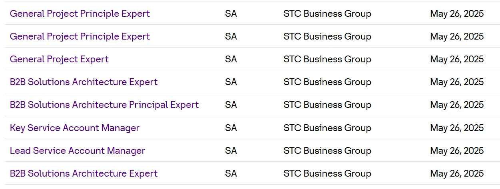The width and height of the screenshot is (500, 189).
Task: Open the first General Project Principle Expert listing
Action: [80, 14]
